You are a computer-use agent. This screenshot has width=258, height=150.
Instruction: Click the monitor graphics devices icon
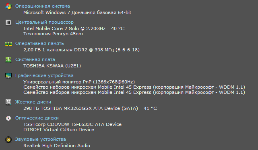pyautogui.click(x=8, y=76)
